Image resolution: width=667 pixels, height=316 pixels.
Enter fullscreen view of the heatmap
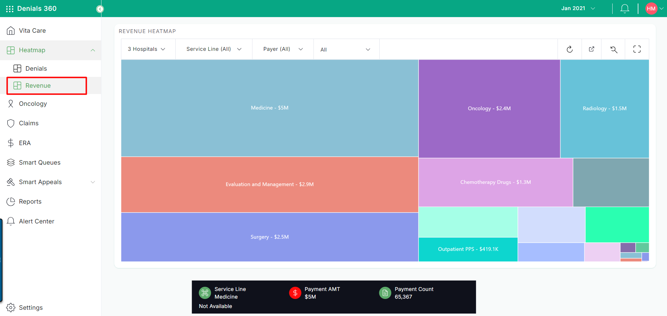pyautogui.click(x=637, y=49)
